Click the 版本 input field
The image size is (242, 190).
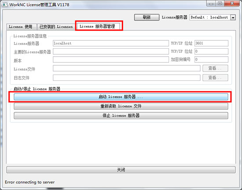[x=110, y=59]
